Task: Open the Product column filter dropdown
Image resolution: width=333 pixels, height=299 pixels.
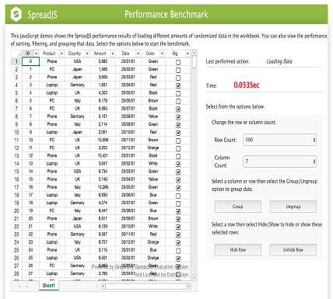Action: tap(61, 54)
